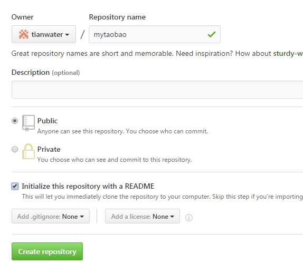This screenshot has width=303, height=263.
Task: Click the slash separator between owner and name
Action: (82, 35)
